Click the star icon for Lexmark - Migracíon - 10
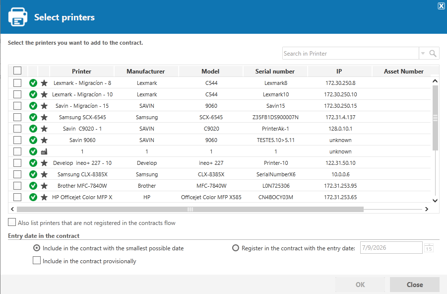447x294 pixels. coord(44,94)
